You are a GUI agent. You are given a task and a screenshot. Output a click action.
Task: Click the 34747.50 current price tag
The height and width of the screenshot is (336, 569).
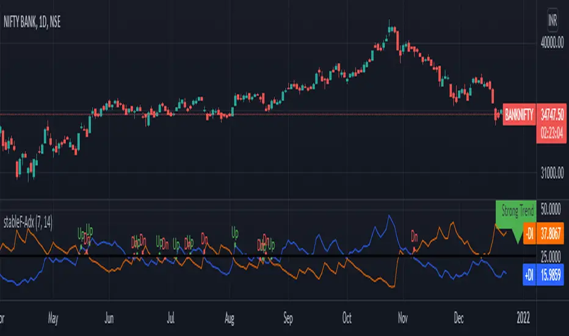click(552, 115)
